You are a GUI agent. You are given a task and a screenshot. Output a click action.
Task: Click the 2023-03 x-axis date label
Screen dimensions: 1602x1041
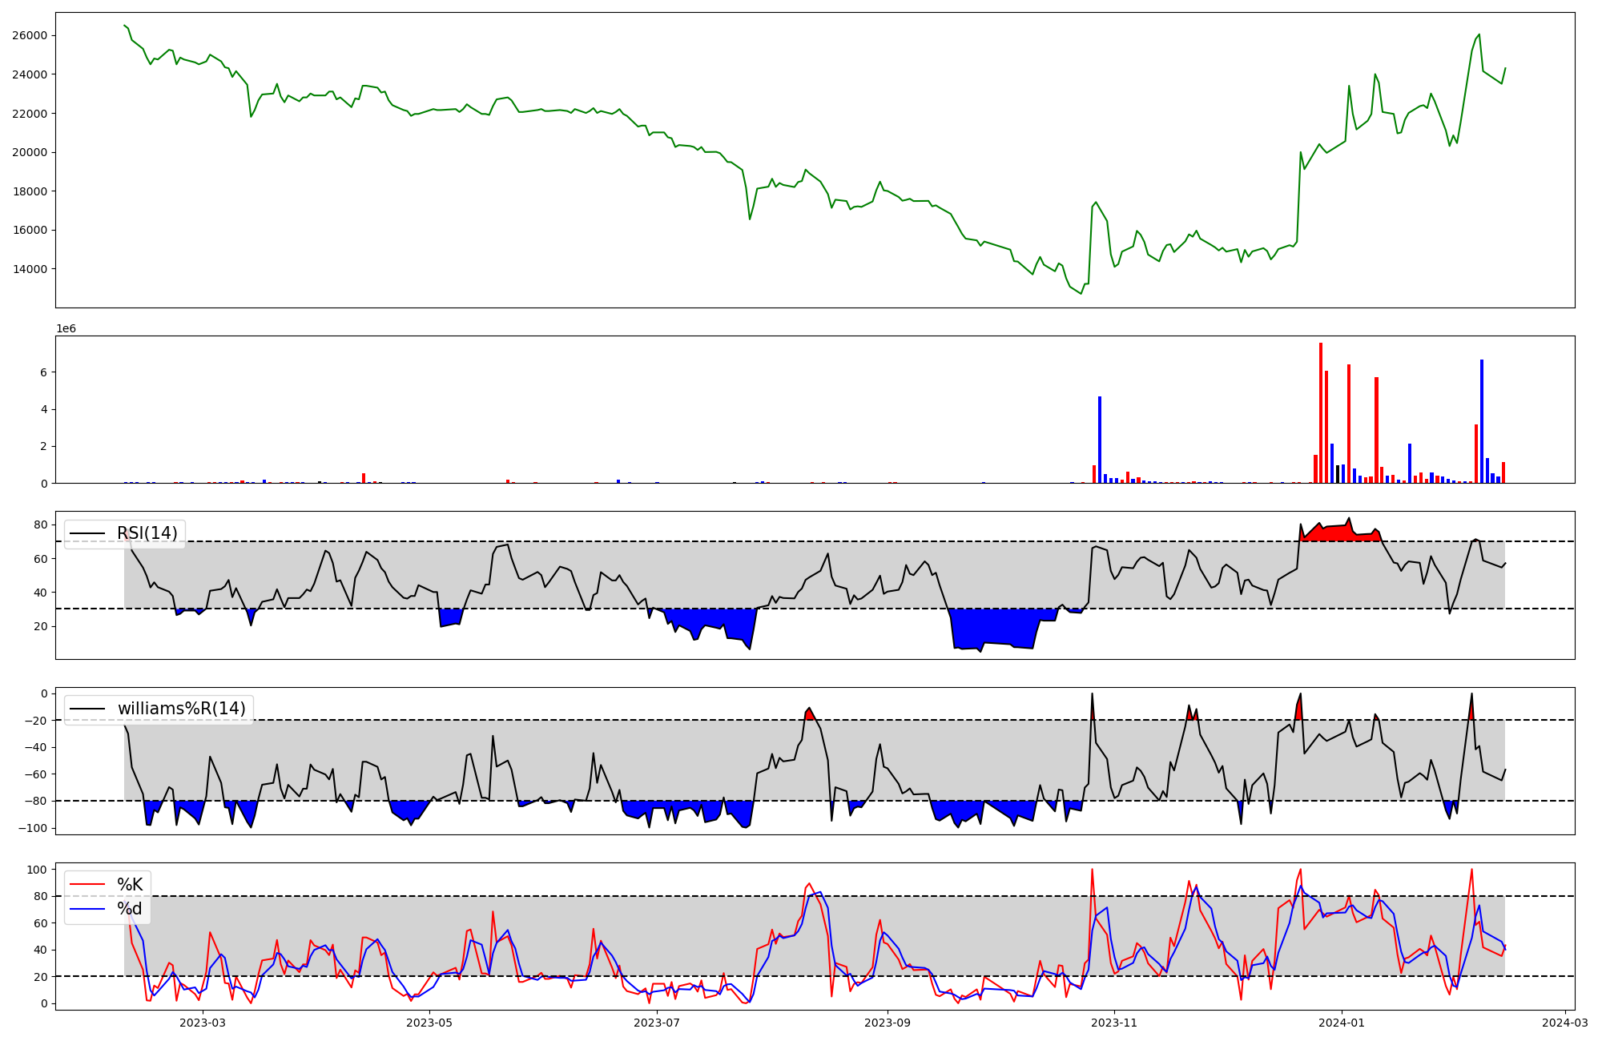[203, 1023]
